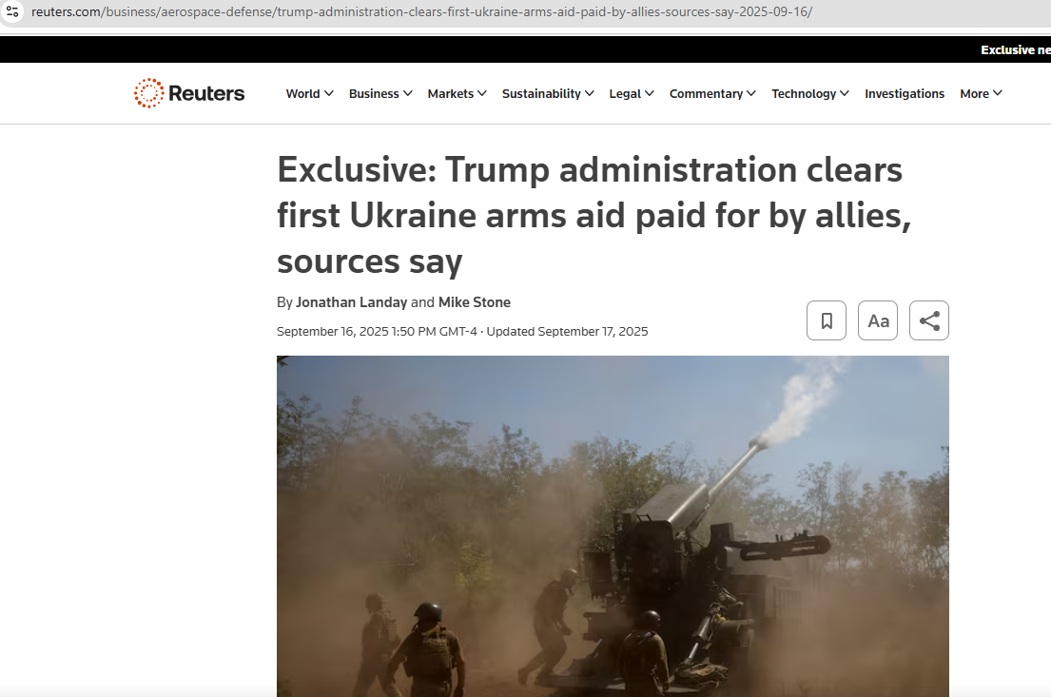Image resolution: width=1051 pixels, height=697 pixels.
Task: Expand the Sustainability menu
Action: (548, 93)
